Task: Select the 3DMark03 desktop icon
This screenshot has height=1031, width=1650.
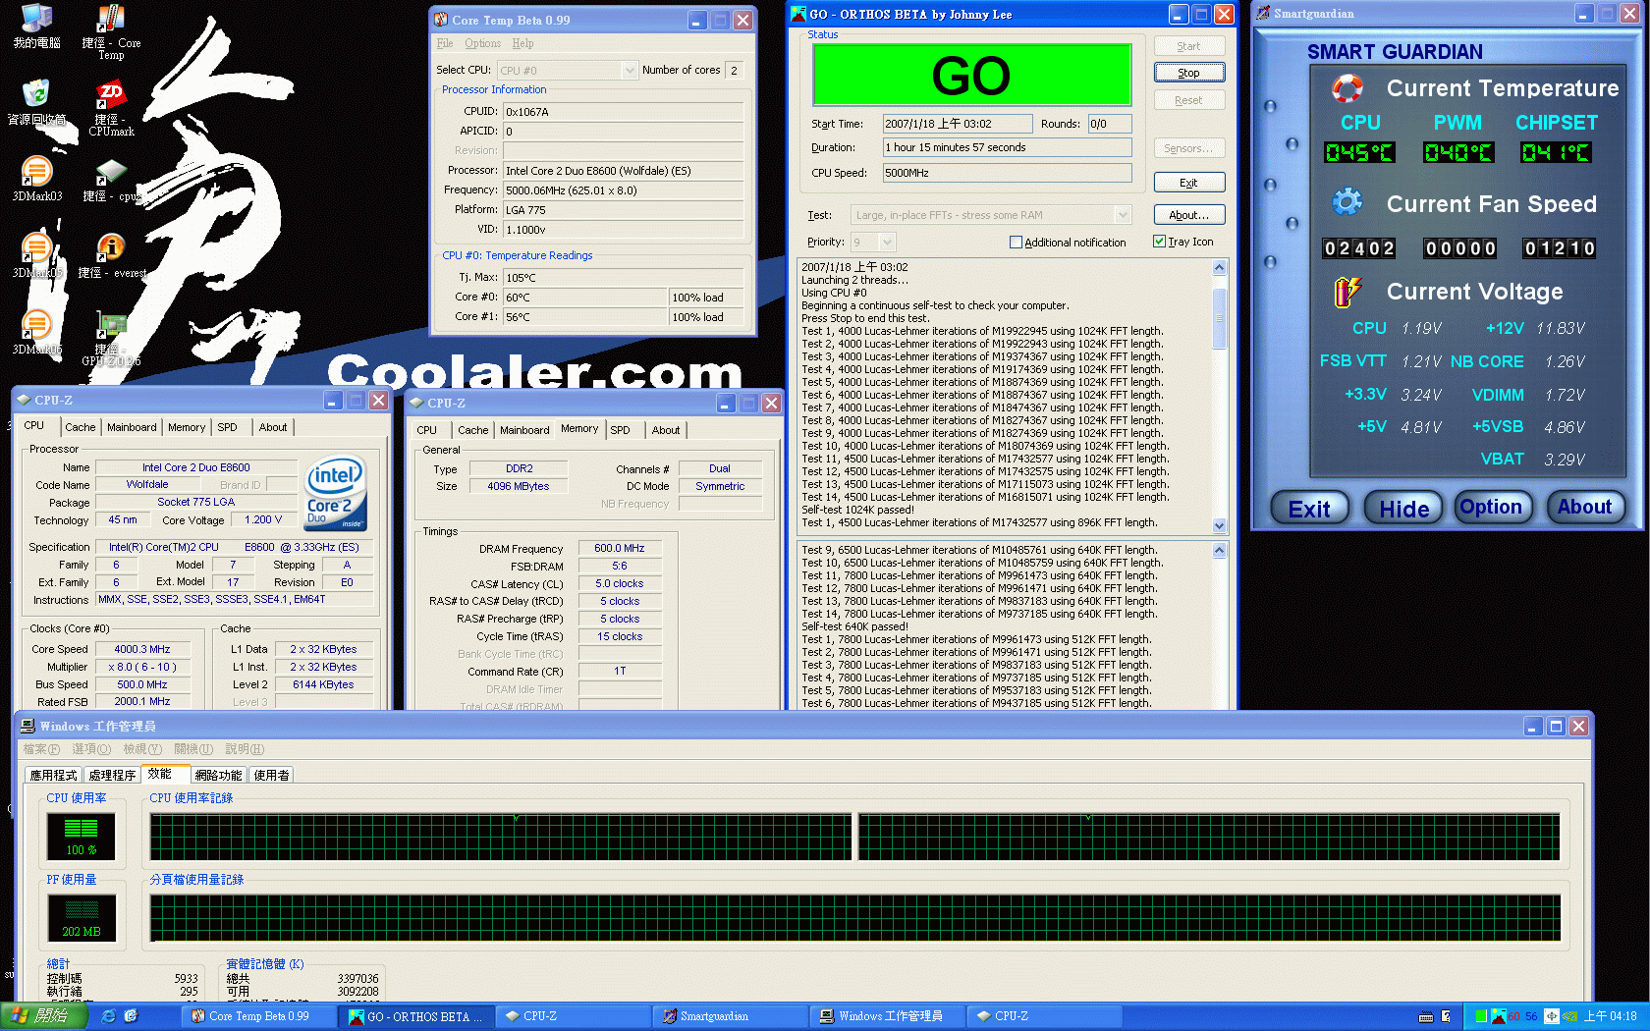Action: [x=36, y=179]
